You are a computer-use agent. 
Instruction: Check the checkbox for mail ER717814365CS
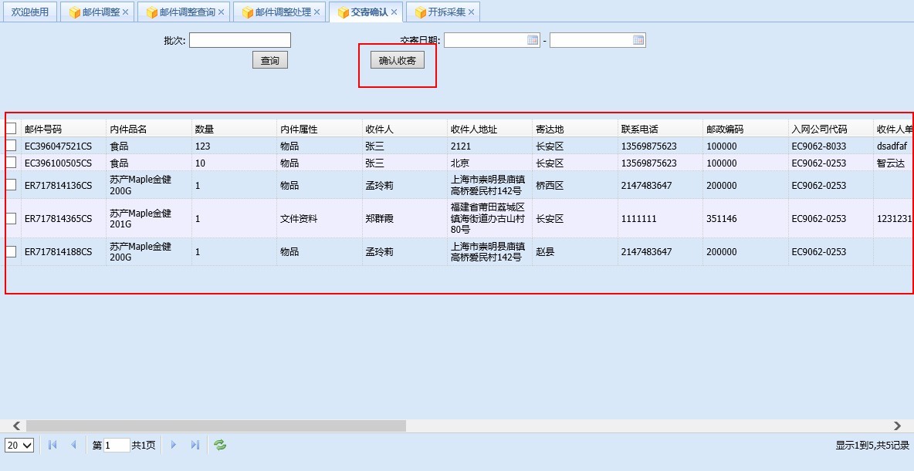pyautogui.click(x=11, y=218)
